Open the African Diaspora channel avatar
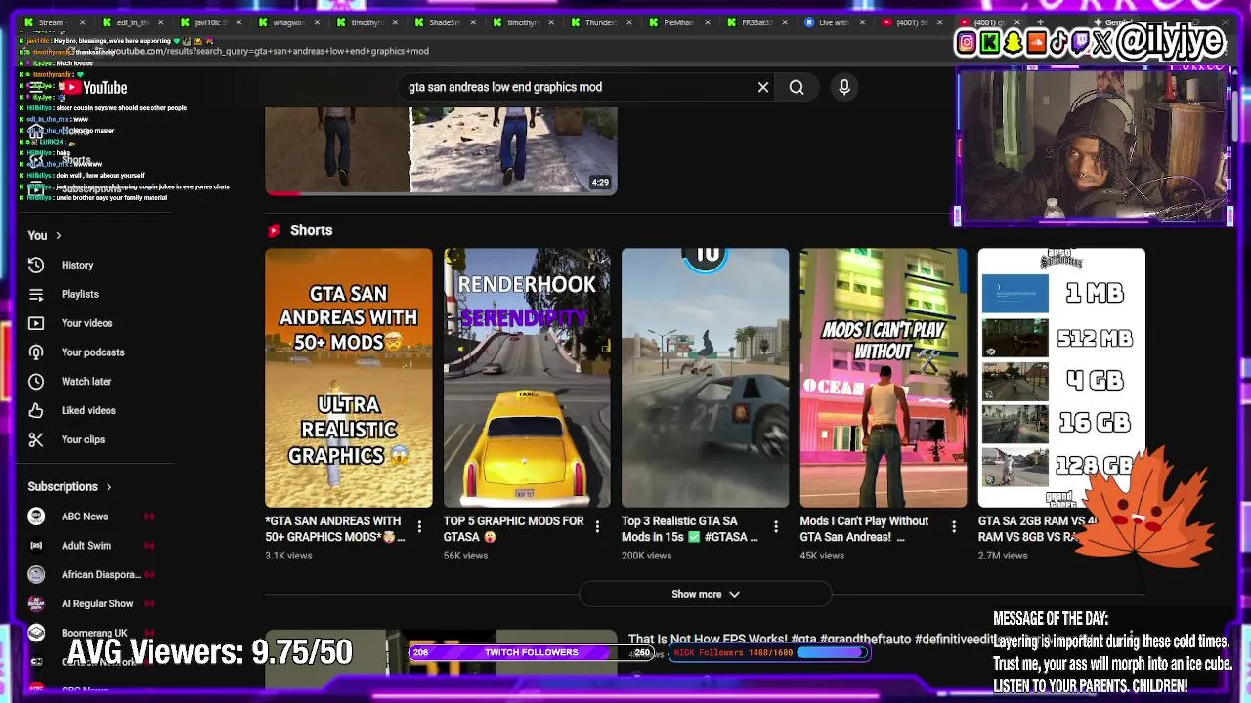This screenshot has width=1251, height=703. point(36,575)
